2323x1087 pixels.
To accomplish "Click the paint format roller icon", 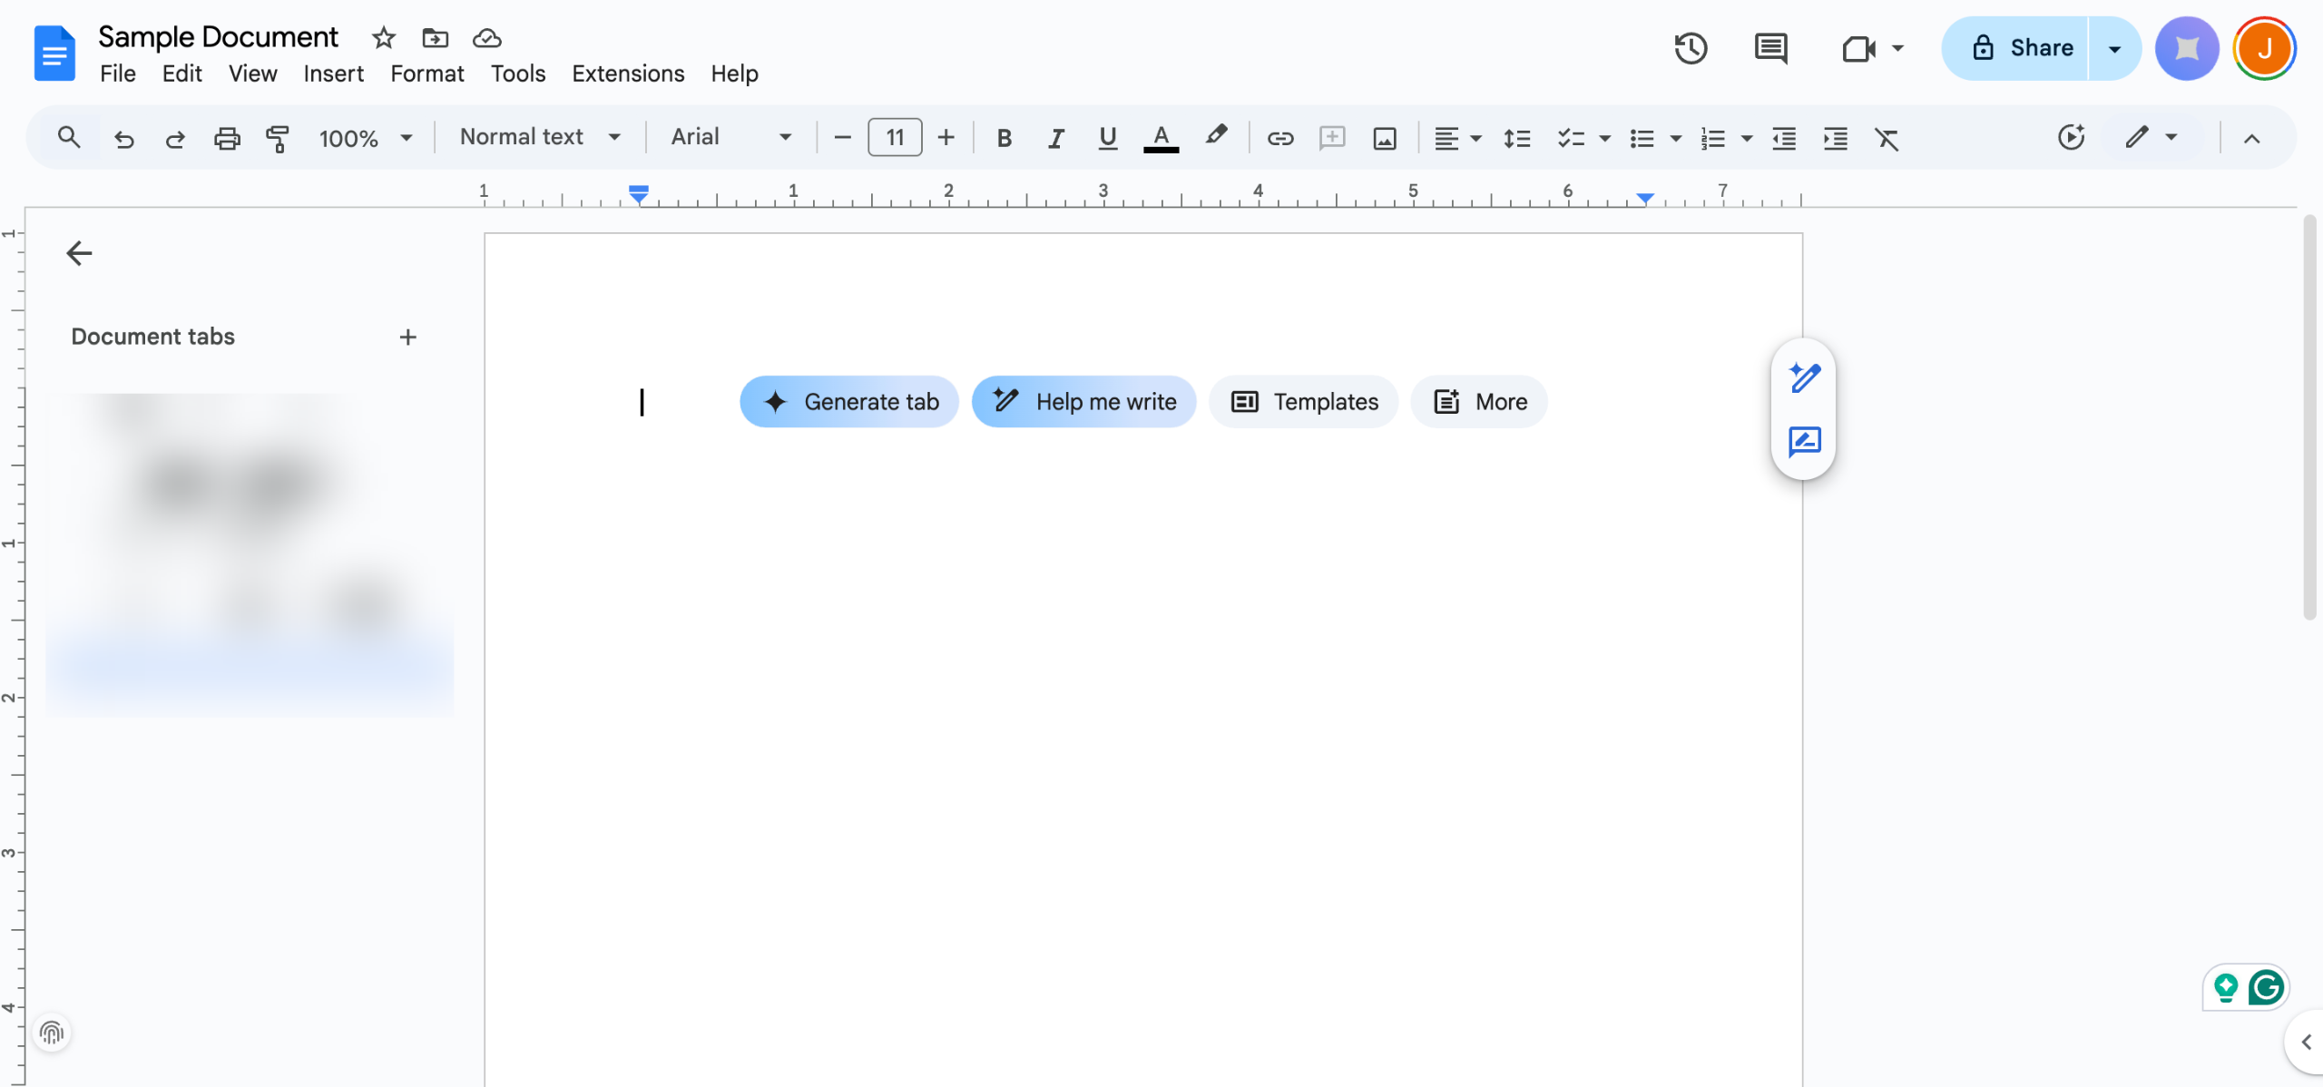I will pos(278,138).
